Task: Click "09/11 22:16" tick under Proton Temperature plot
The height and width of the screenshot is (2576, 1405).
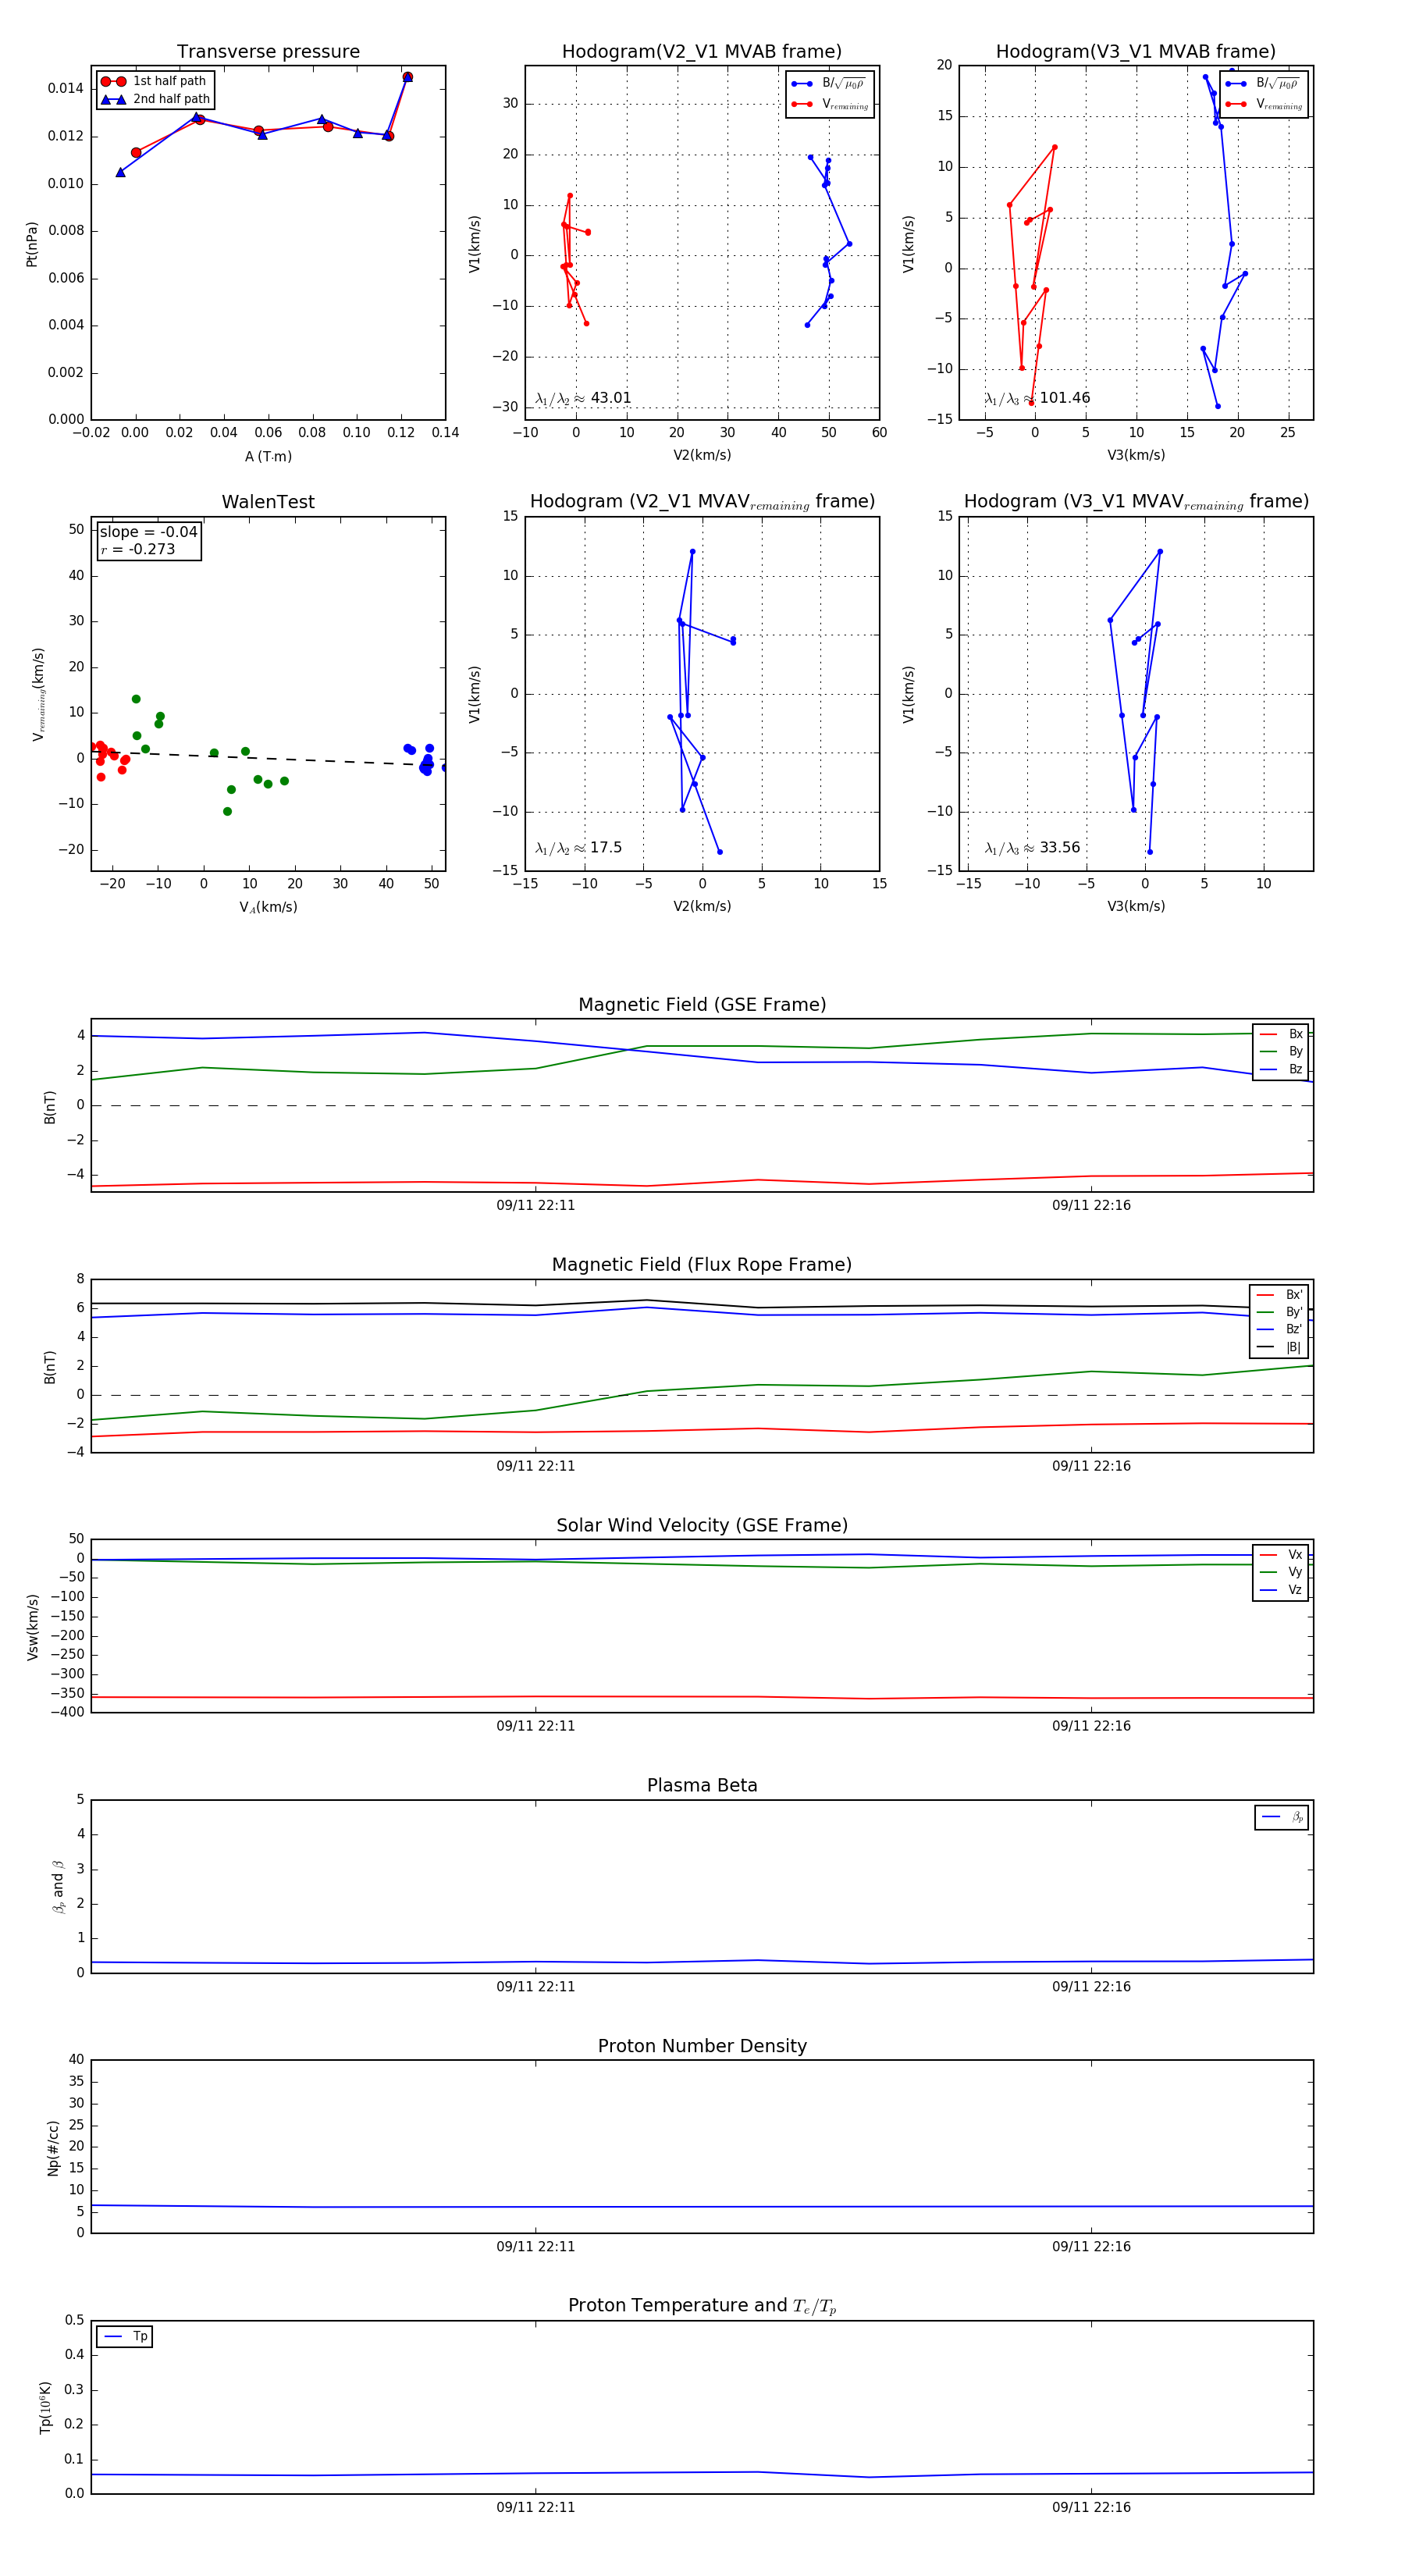Action: tap(1091, 2507)
